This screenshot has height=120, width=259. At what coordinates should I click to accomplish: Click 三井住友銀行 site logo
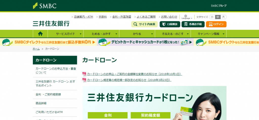tap(51, 24)
